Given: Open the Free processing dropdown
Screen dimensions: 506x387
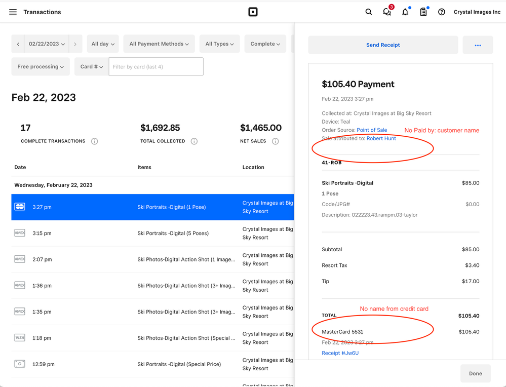Looking at the screenshot, I should coord(41,67).
